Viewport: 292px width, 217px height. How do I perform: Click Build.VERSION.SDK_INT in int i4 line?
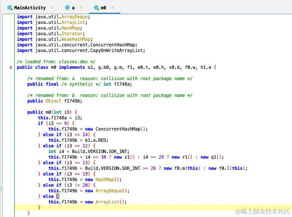coord(99,152)
